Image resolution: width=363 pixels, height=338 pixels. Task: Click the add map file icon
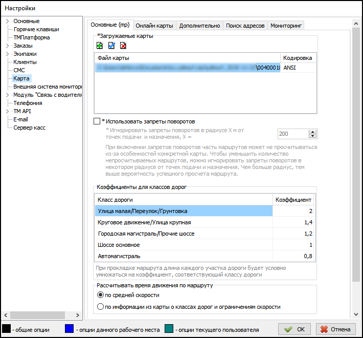coord(100,46)
